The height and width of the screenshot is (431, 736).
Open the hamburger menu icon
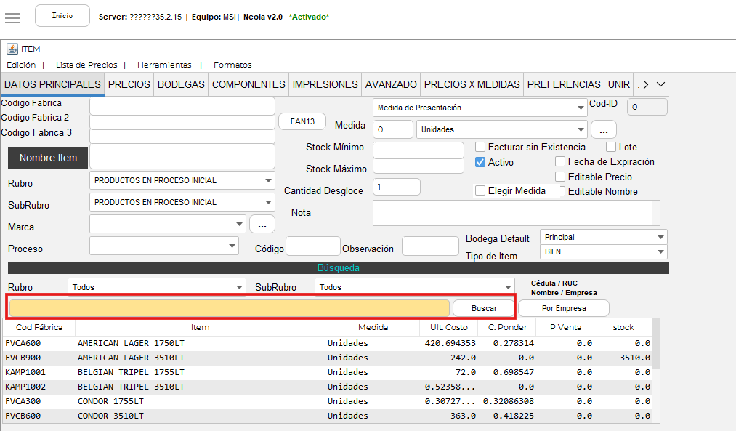click(13, 17)
